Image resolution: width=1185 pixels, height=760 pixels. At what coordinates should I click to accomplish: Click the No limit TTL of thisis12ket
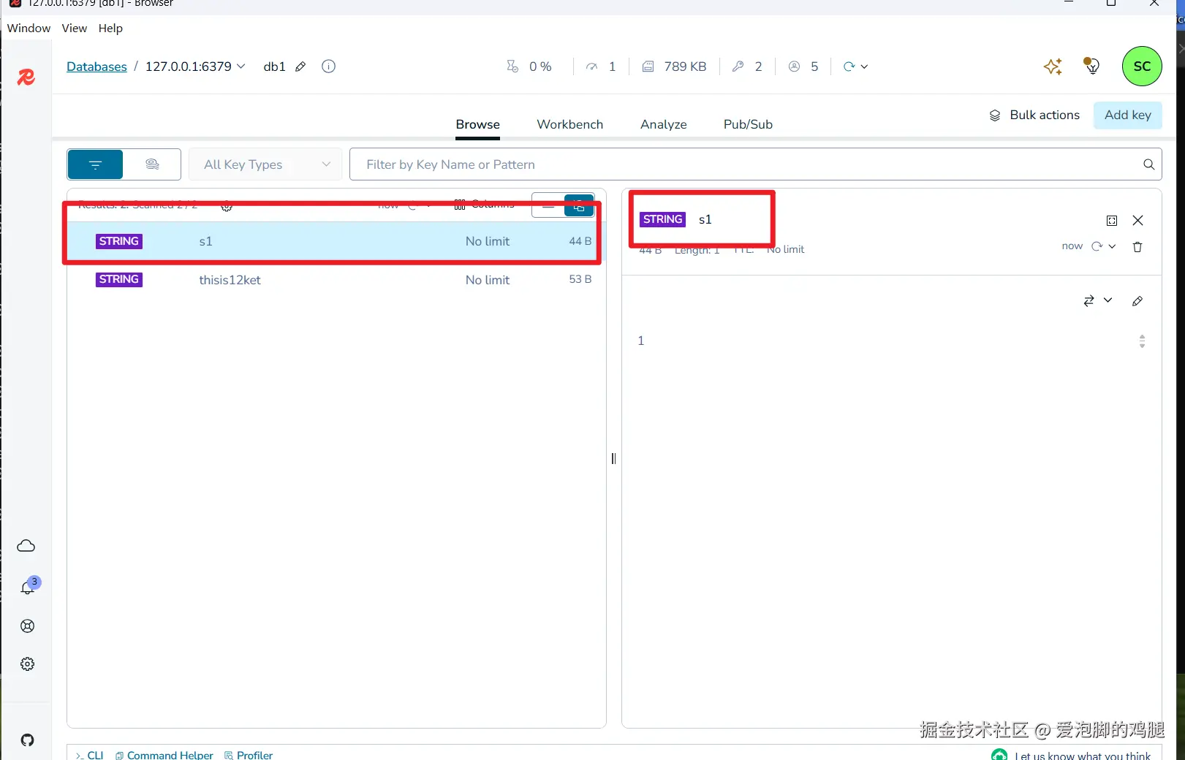[x=488, y=280]
